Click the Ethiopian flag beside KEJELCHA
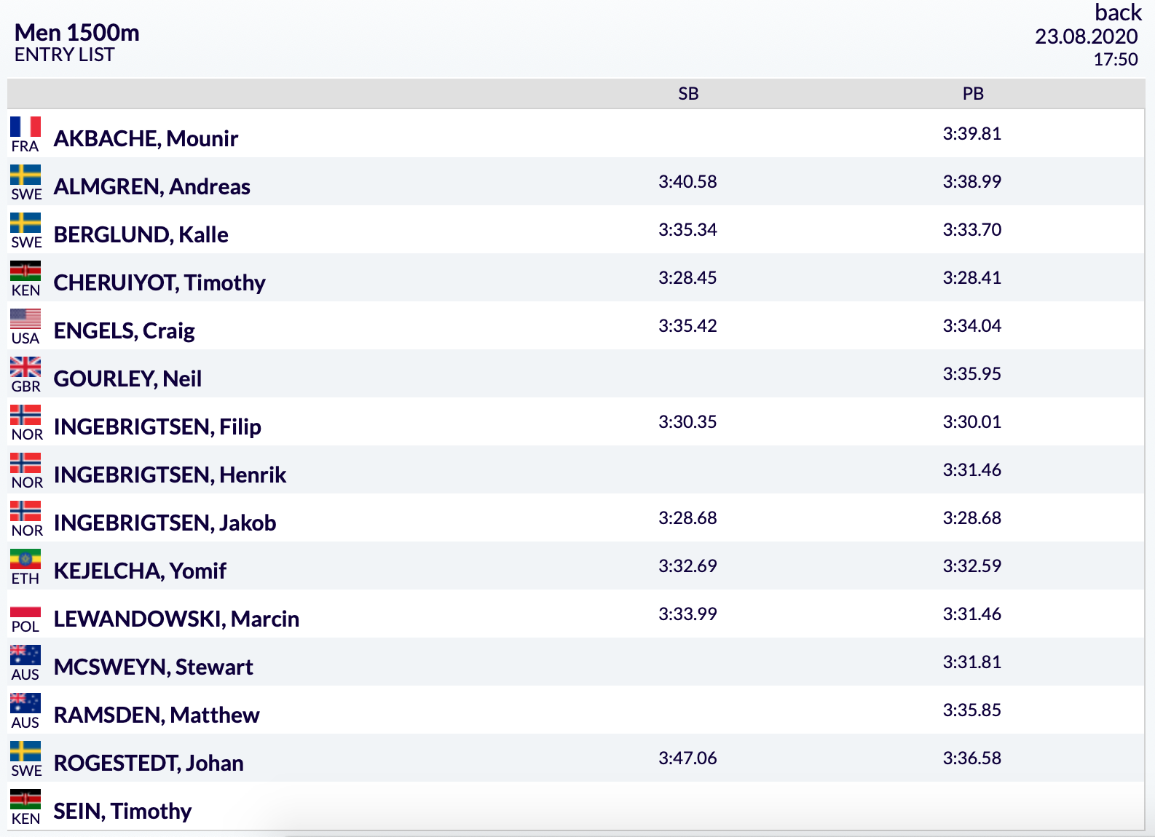 pyautogui.click(x=25, y=559)
